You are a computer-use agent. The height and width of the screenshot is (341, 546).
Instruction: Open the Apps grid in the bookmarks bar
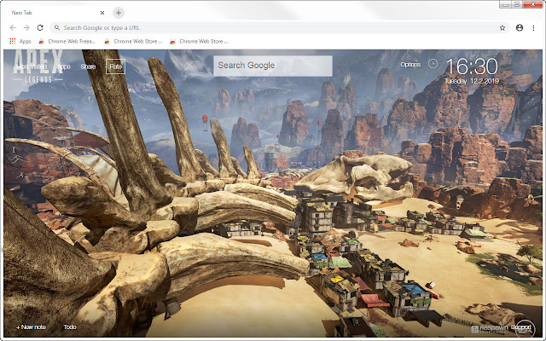coord(20,42)
